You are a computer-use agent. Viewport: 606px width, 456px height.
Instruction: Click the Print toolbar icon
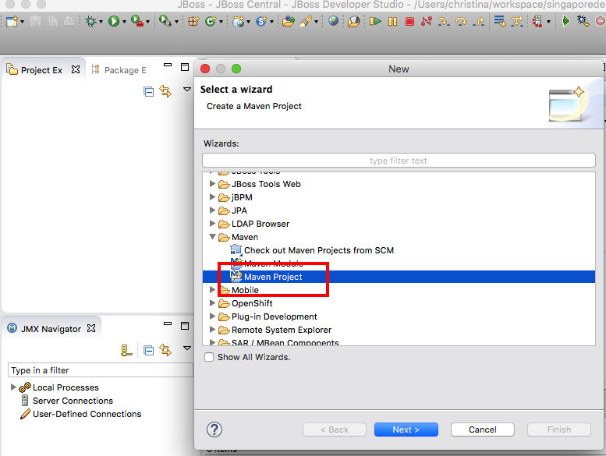pos(69,21)
